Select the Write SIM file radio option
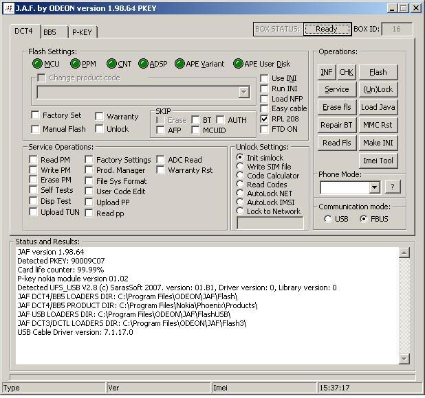This screenshot has width=425, height=398. tap(240, 166)
